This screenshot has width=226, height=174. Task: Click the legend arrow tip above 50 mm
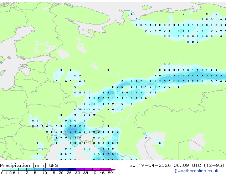(113, 170)
